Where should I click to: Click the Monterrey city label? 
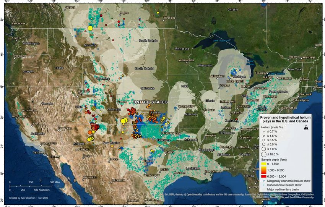152,200
